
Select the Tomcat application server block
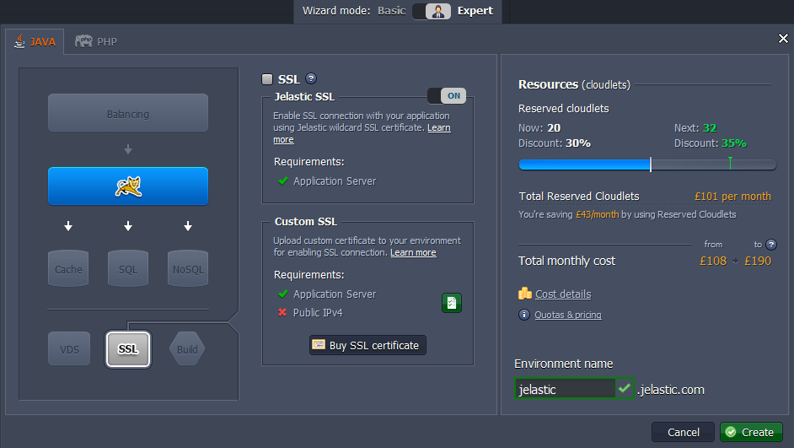point(128,186)
